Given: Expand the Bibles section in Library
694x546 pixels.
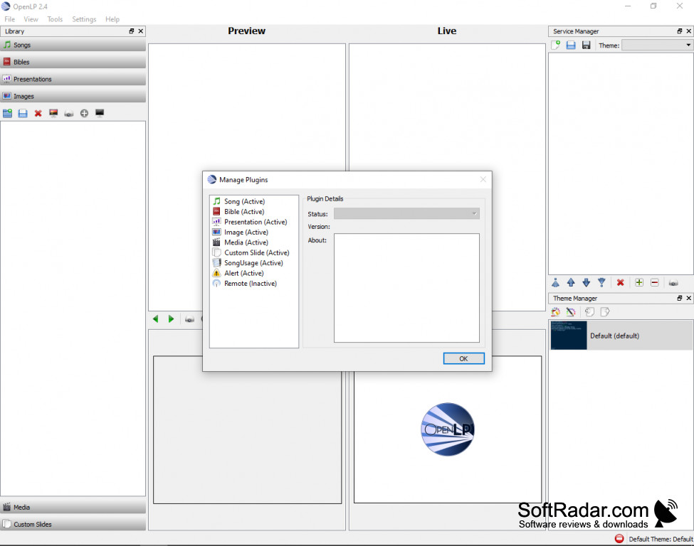Looking at the screenshot, I should (73, 62).
